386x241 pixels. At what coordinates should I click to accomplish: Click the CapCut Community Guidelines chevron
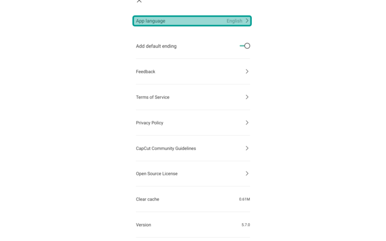click(247, 148)
